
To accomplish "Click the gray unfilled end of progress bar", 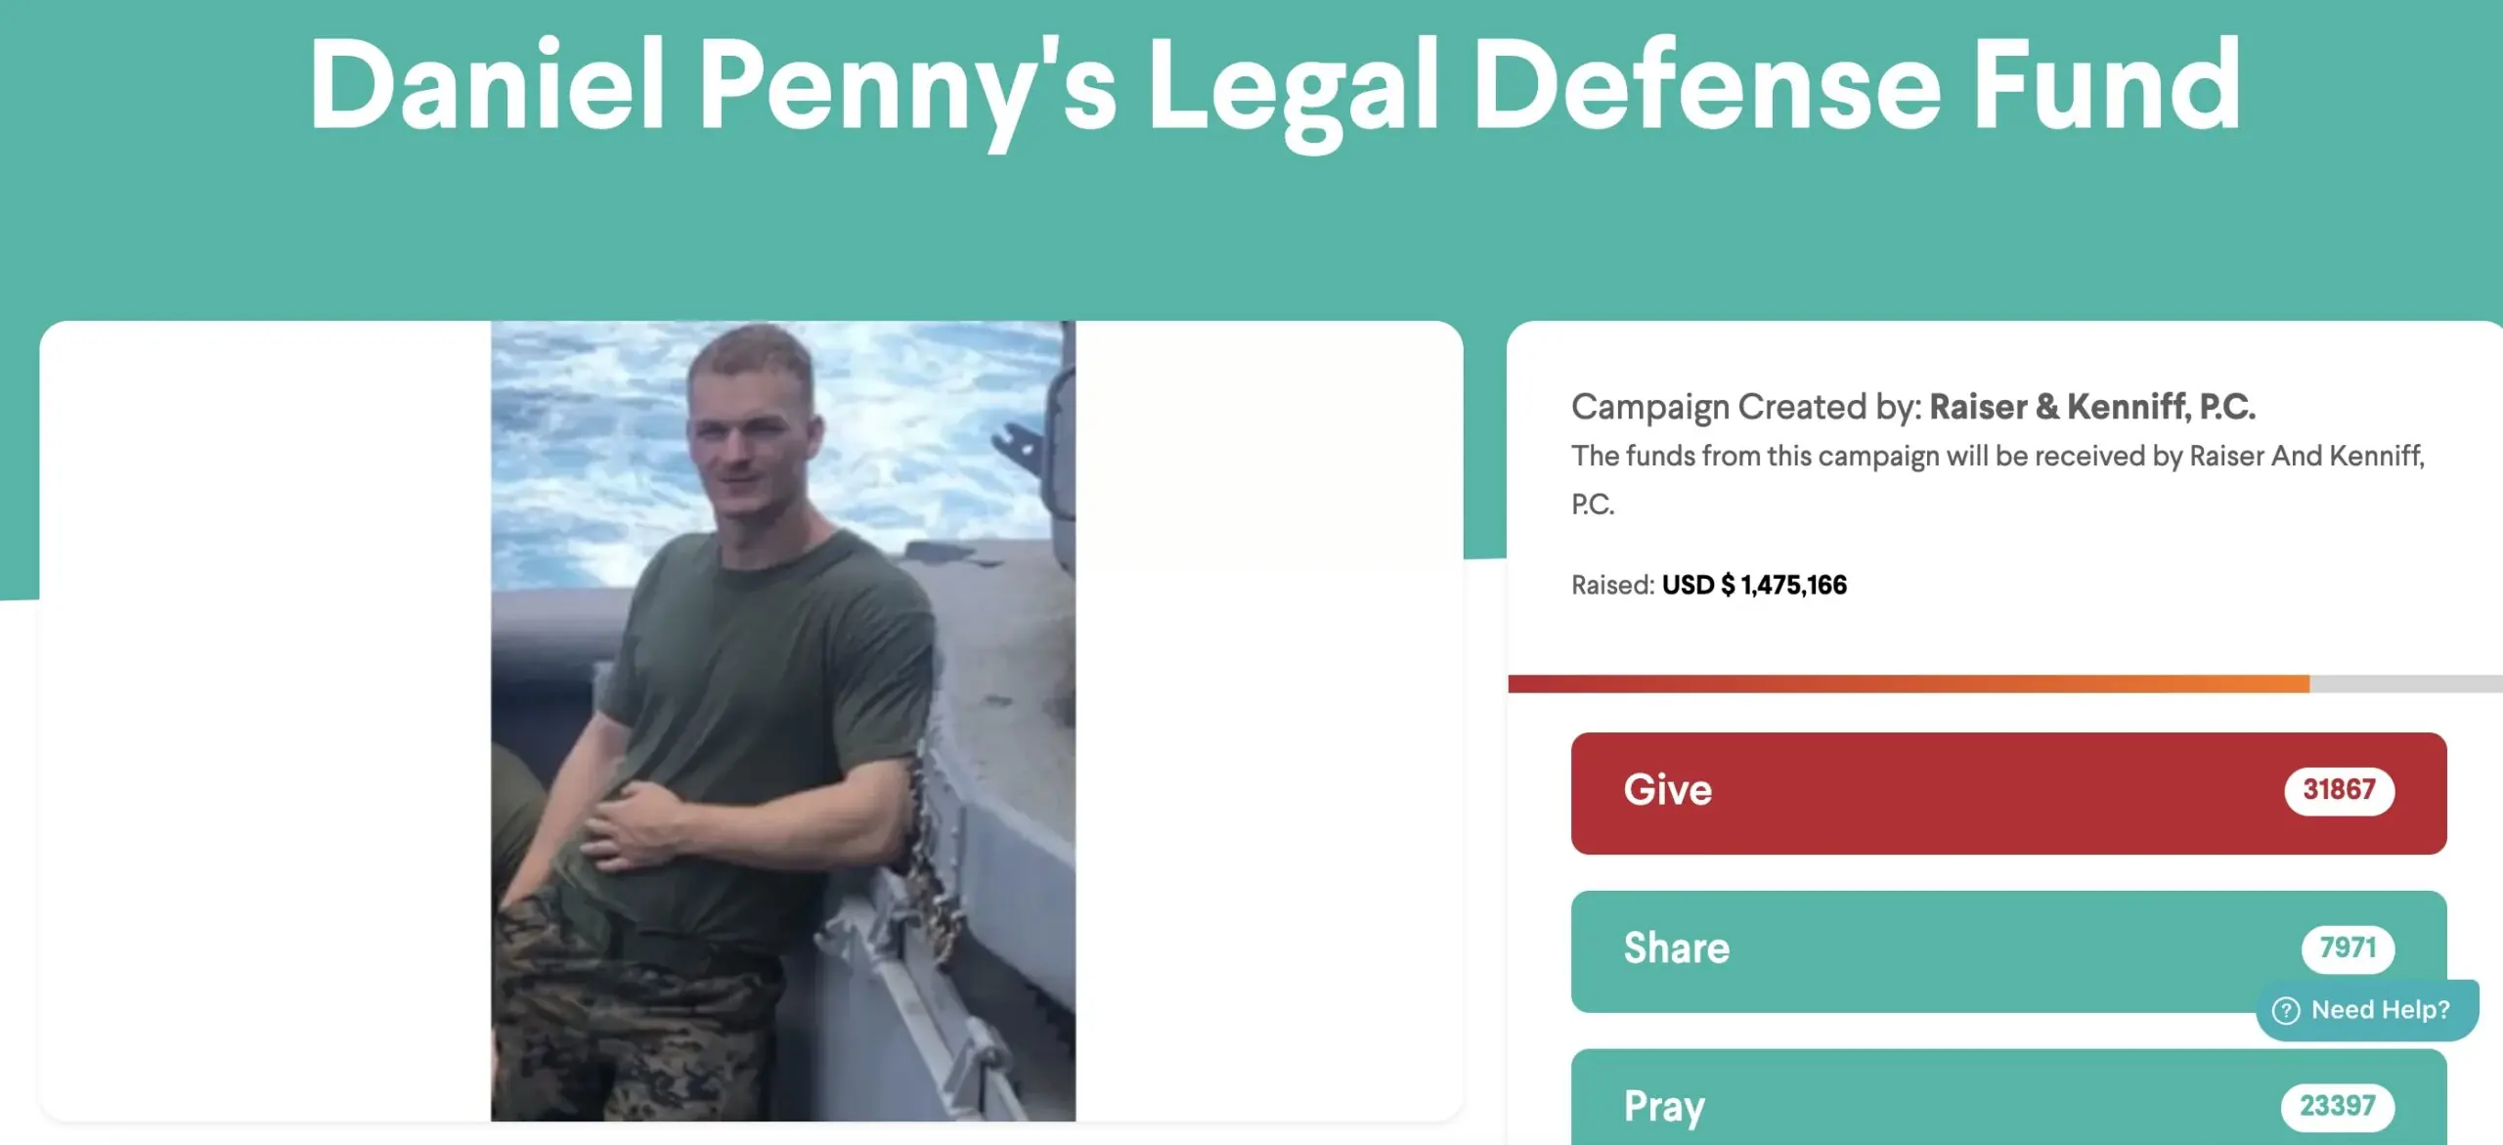I will coord(2406,683).
